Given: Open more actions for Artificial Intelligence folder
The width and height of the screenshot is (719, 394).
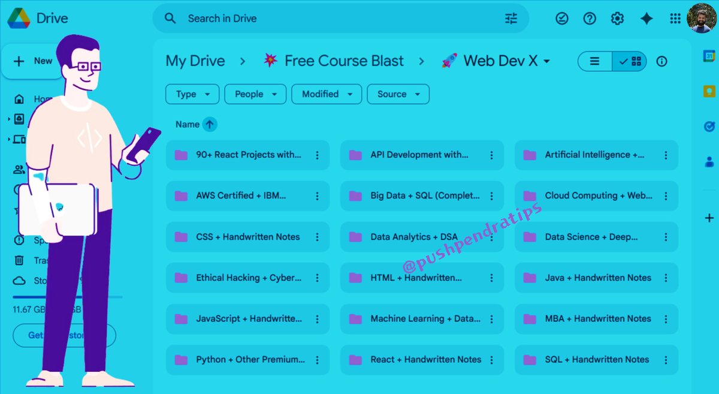Looking at the screenshot, I should [666, 155].
